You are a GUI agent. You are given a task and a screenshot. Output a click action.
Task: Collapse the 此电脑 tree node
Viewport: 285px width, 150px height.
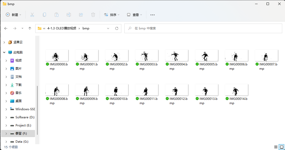pyautogui.click(x=4, y=52)
